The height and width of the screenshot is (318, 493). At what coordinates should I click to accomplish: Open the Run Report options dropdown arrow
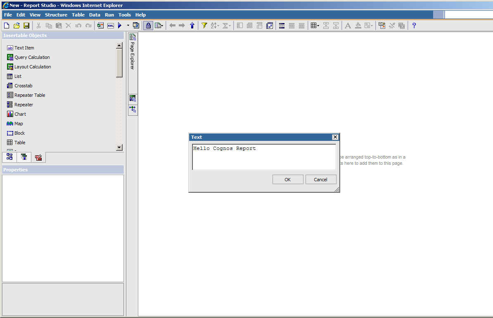128,26
